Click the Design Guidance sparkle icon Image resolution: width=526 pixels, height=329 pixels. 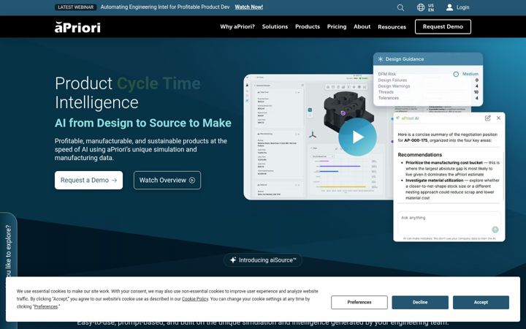380,59
